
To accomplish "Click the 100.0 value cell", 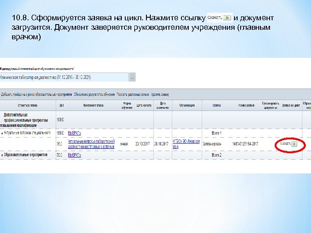I will point(60,120).
